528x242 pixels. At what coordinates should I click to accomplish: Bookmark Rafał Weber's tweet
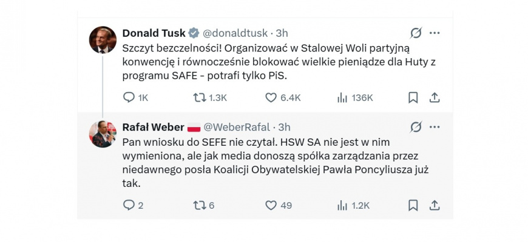click(413, 206)
